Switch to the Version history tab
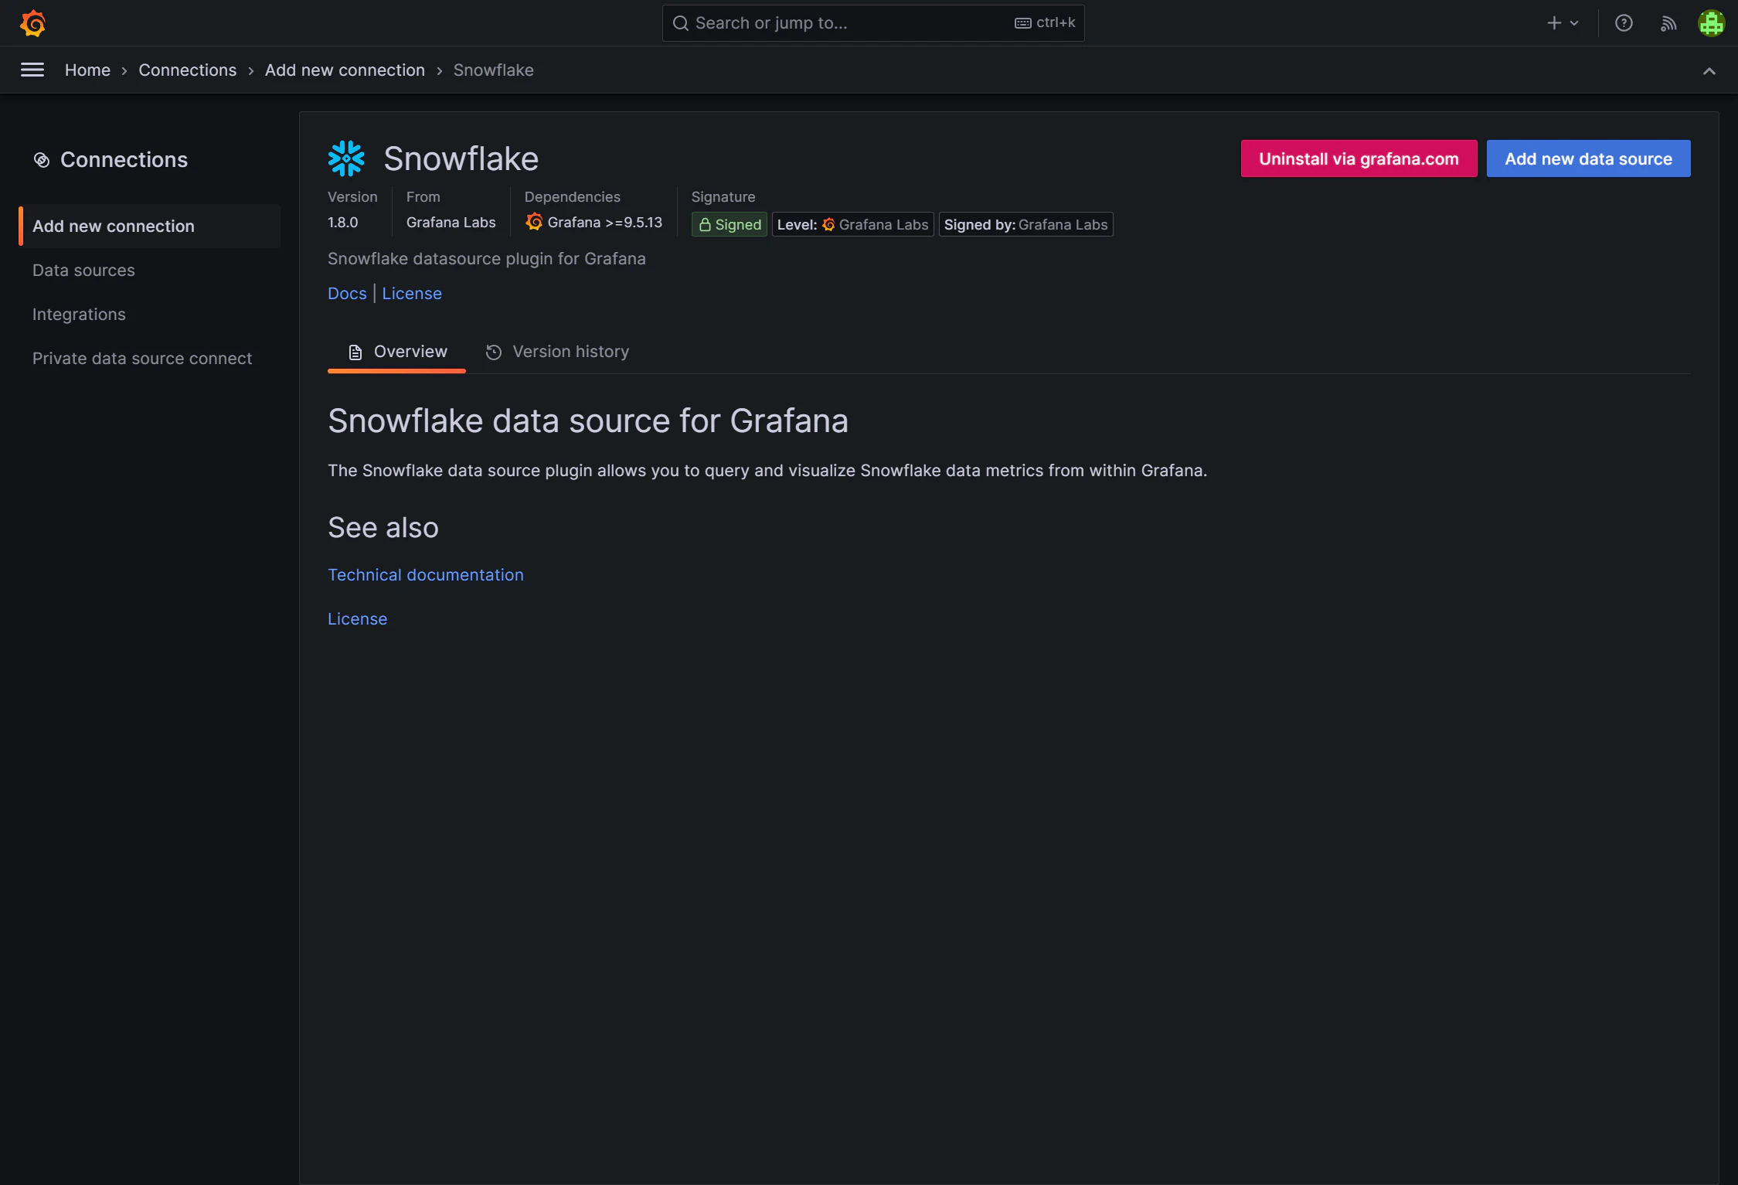The width and height of the screenshot is (1738, 1185). pos(557,352)
